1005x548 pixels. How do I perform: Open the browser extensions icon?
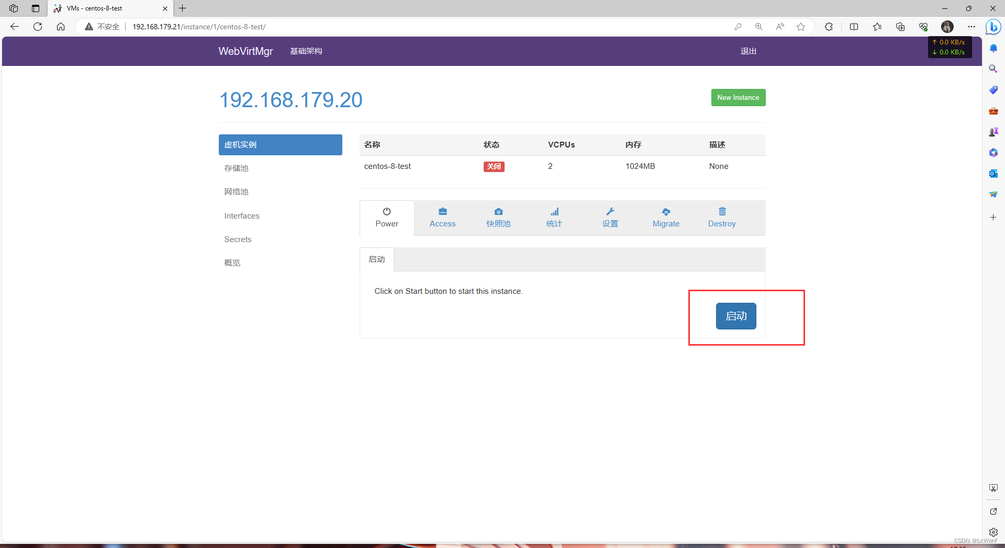(829, 27)
